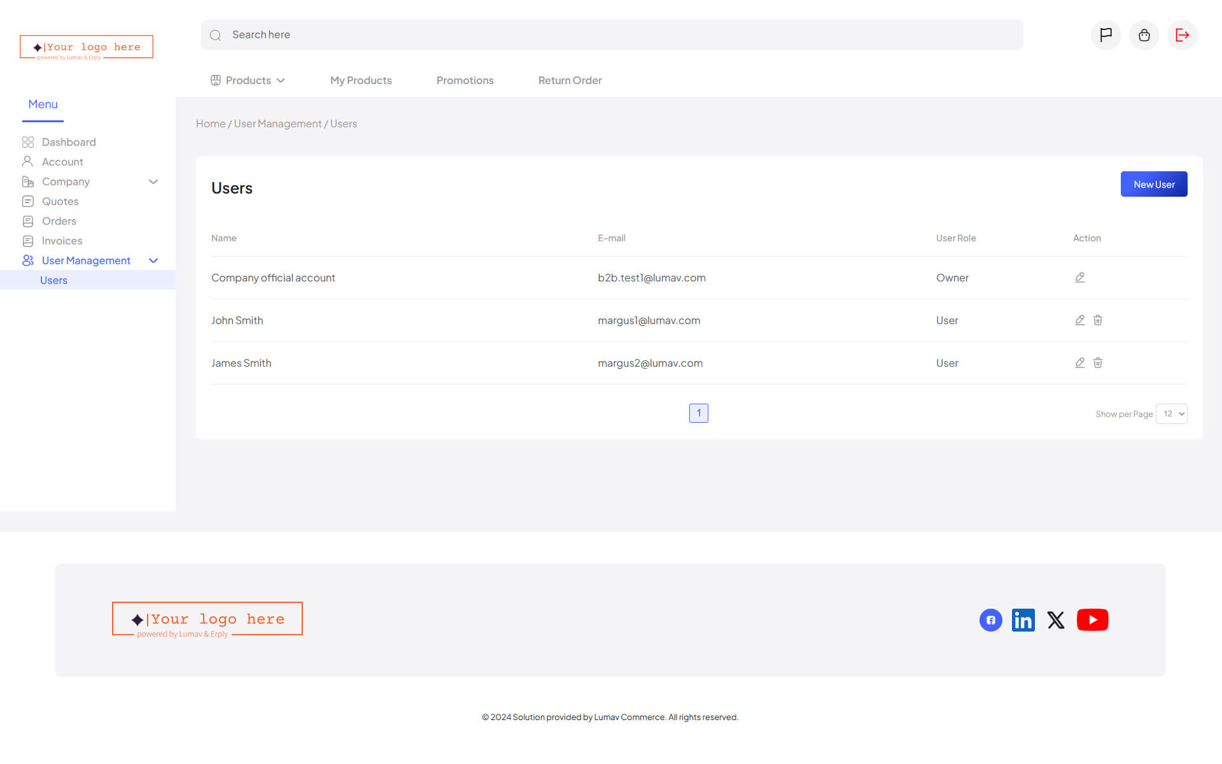Open the Promotions menu item

click(x=465, y=80)
